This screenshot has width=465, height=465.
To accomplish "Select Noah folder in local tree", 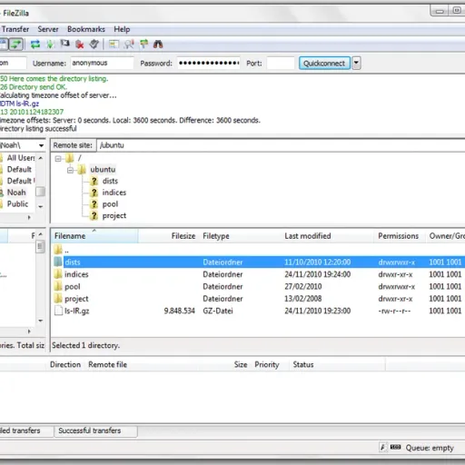I will (16, 193).
